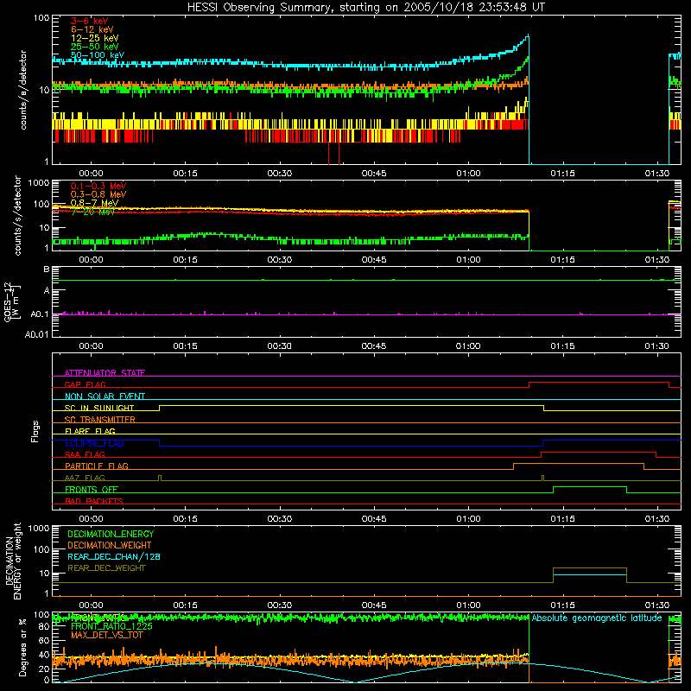Click the BAD_PACKETS flag label
Viewport: 691px width, 691px height.
point(94,501)
